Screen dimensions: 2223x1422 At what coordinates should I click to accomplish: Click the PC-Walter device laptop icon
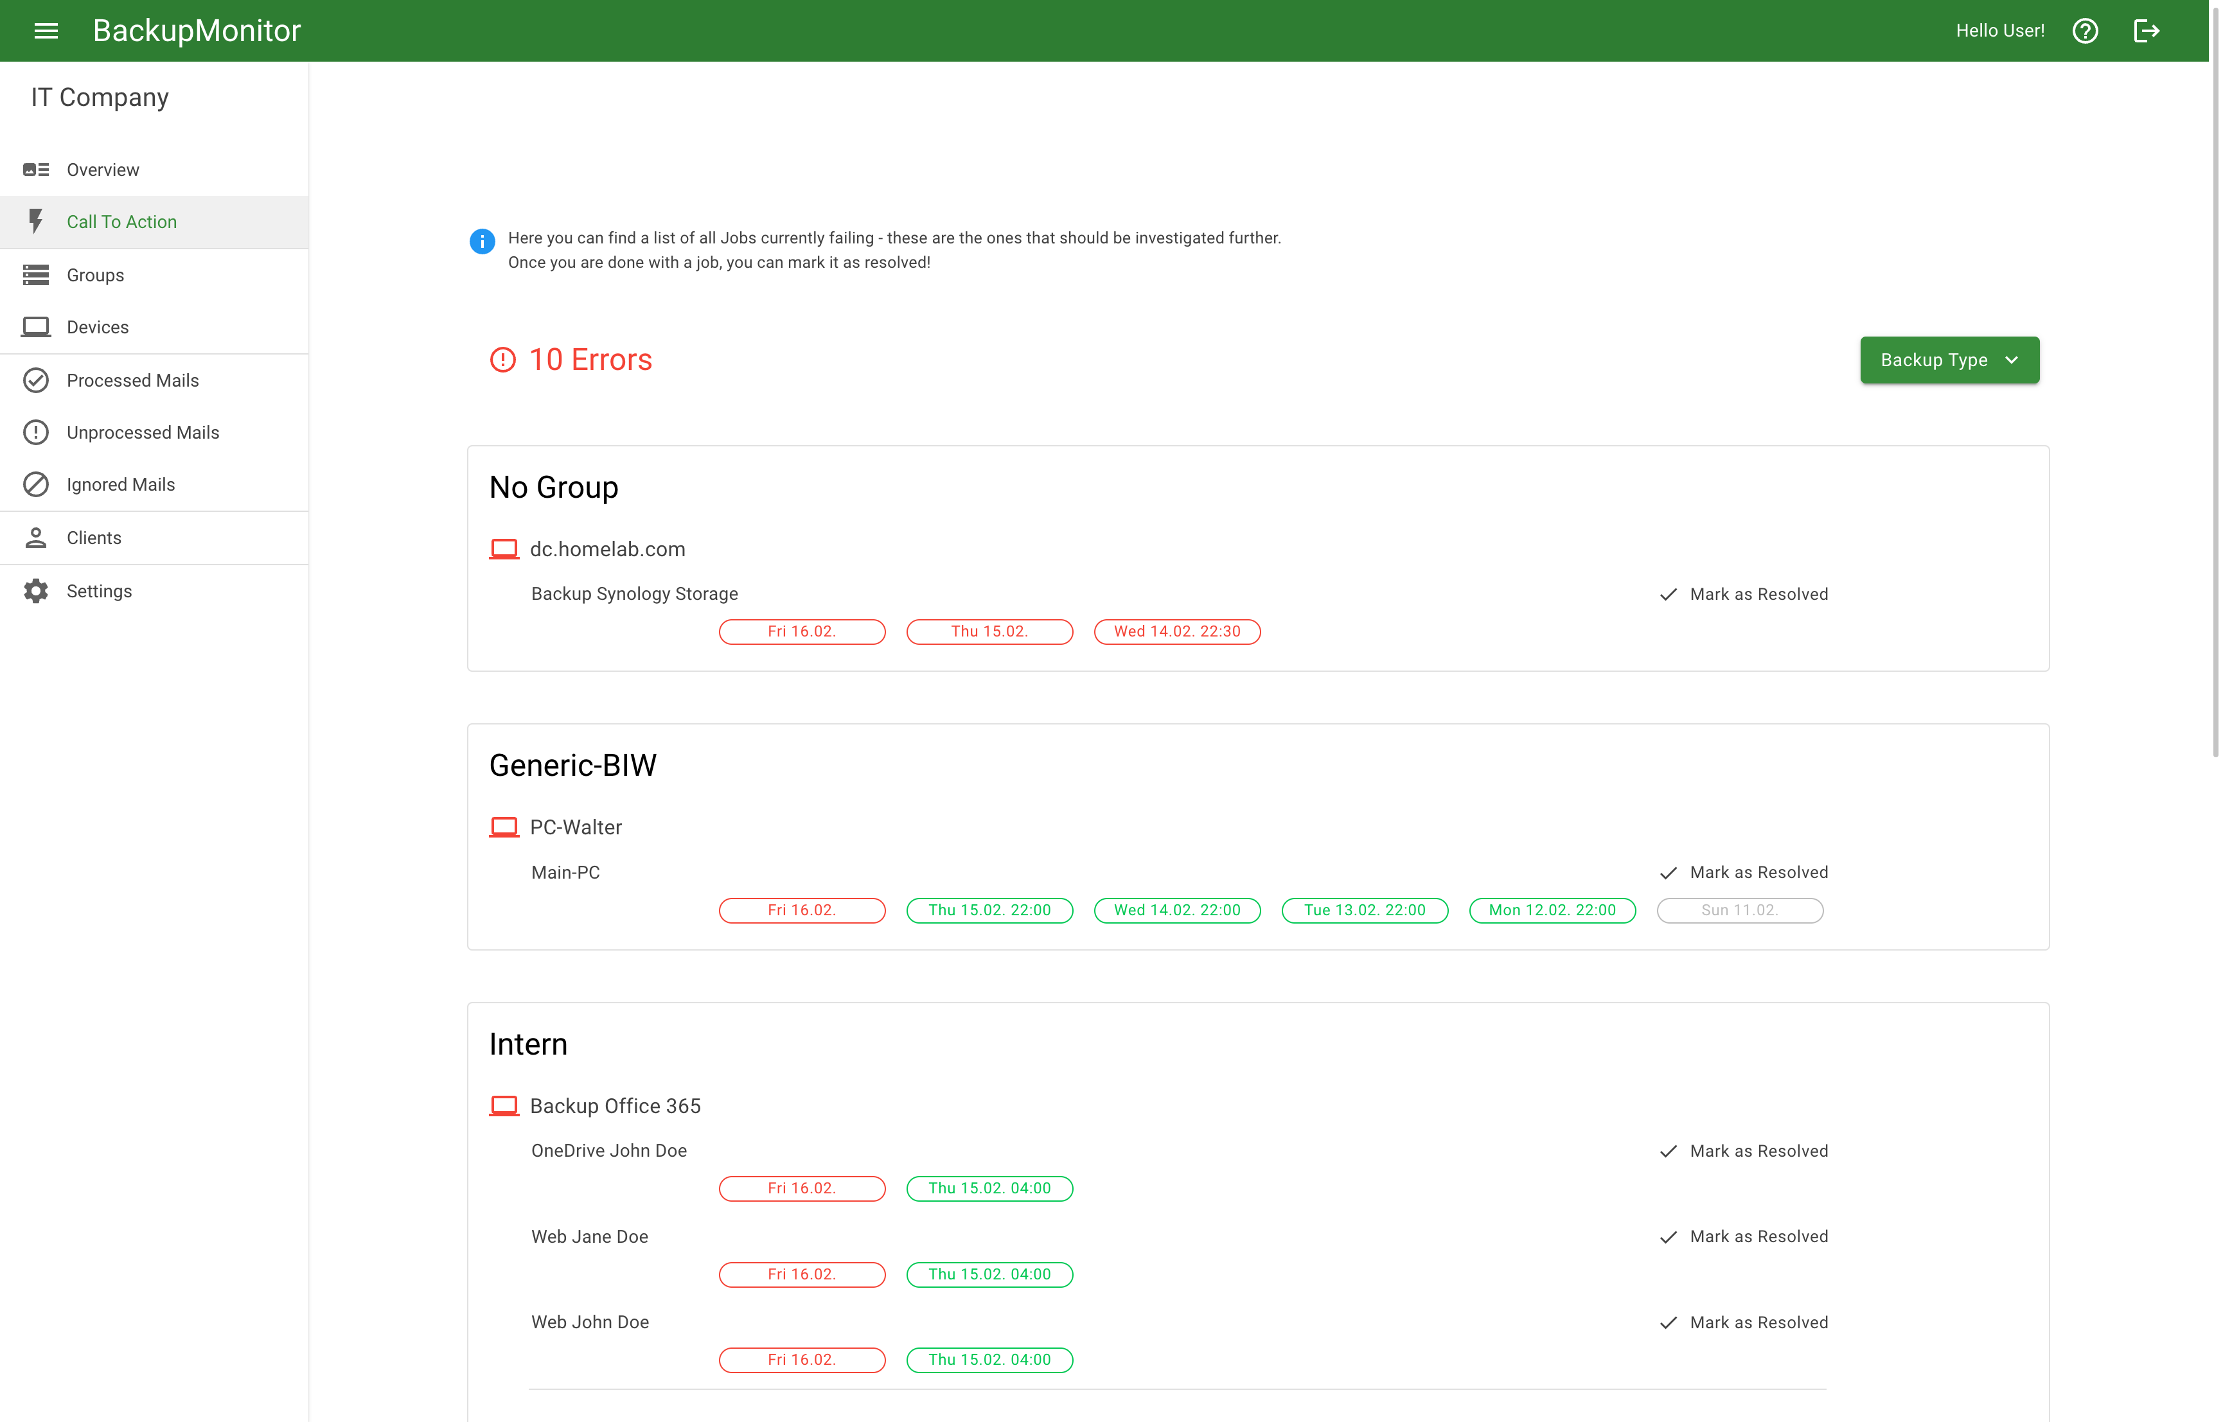504,827
